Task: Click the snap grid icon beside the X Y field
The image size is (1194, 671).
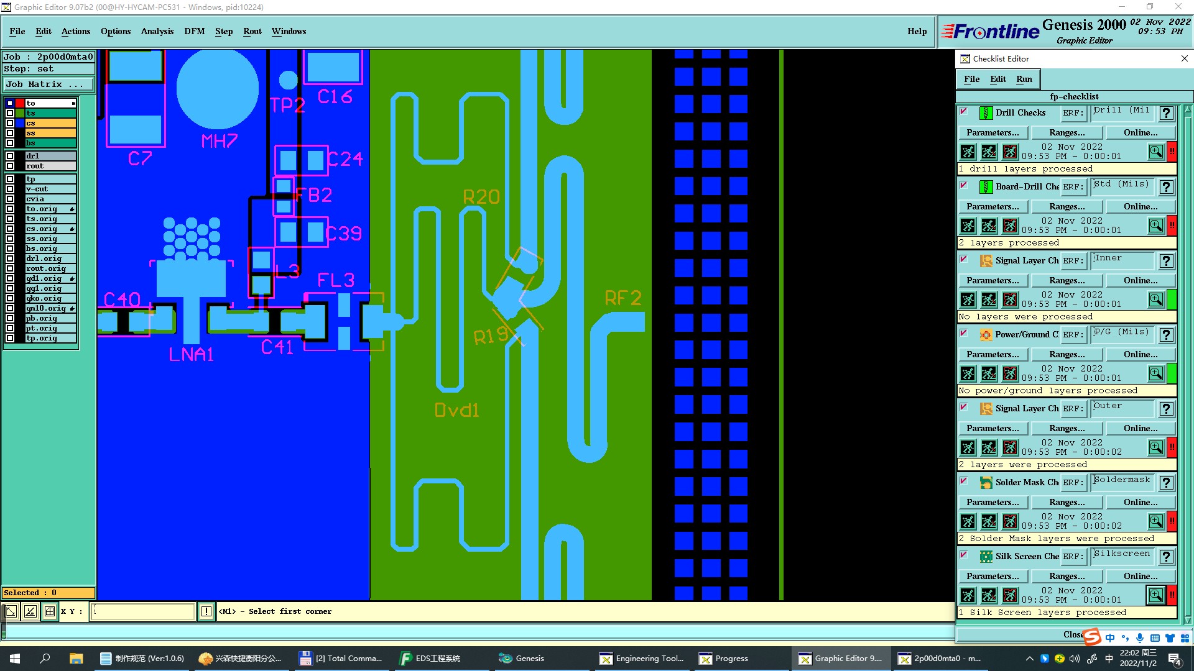Action: pos(50,611)
